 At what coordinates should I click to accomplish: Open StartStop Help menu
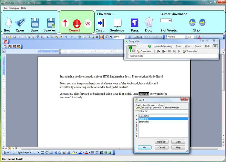pyautogui.click(x=24, y=8)
